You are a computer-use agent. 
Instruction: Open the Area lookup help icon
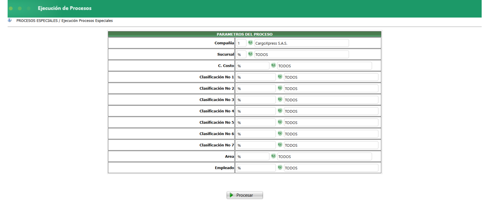[273, 156]
